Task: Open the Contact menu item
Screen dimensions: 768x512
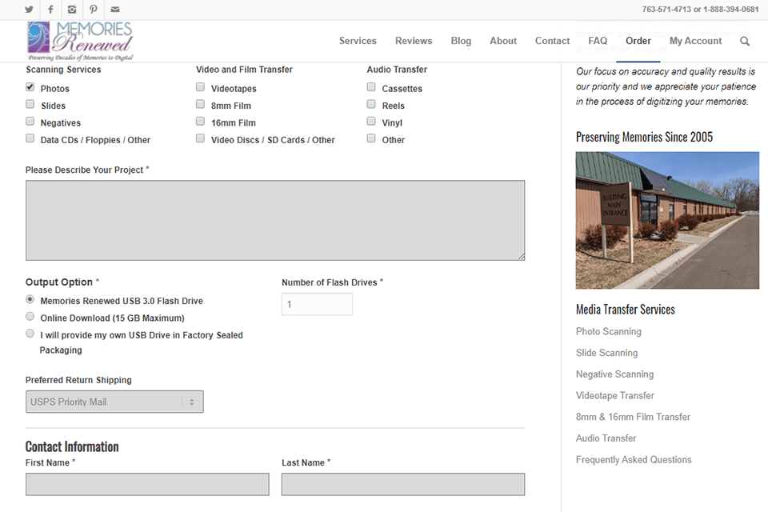Action: coord(552,41)
